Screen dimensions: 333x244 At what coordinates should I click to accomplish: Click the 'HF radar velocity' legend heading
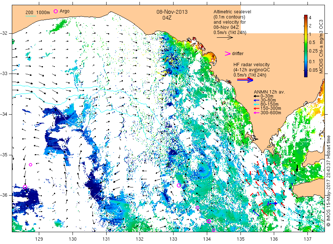point(252,65)
